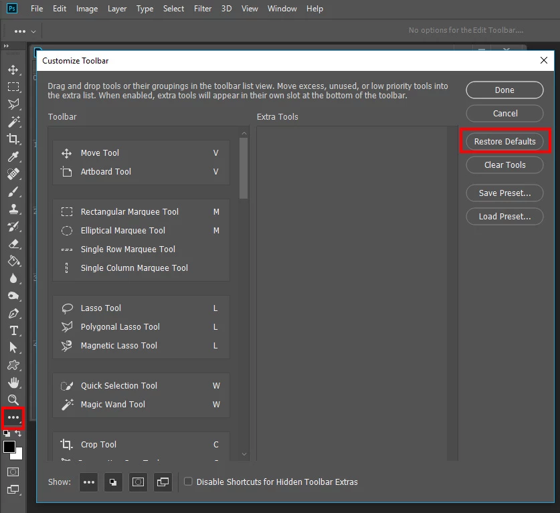
Task: Select the Pen tool in left toolbar
Action: point(13,313)
